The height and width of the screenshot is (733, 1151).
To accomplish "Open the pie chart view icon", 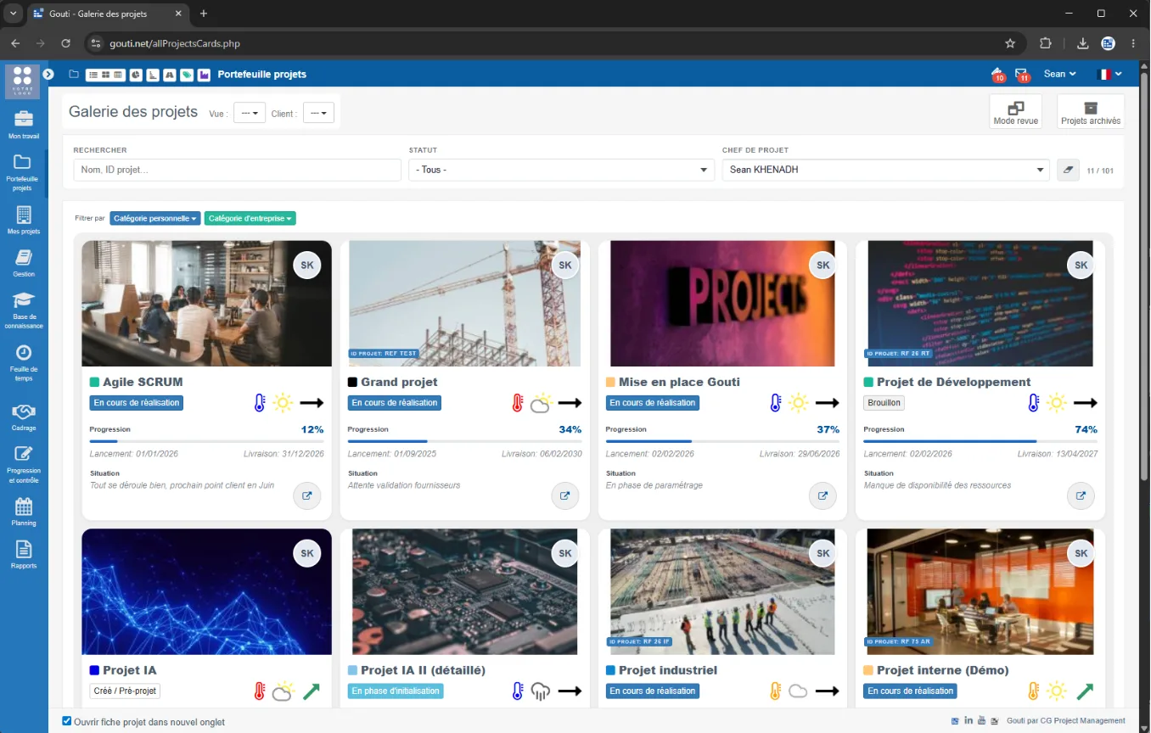I will (136, 75).
